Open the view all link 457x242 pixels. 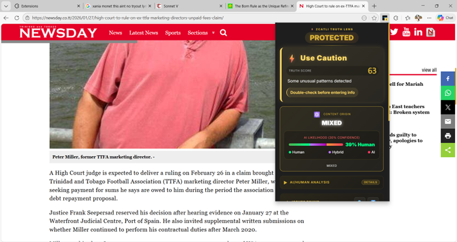tap(429, 70)
